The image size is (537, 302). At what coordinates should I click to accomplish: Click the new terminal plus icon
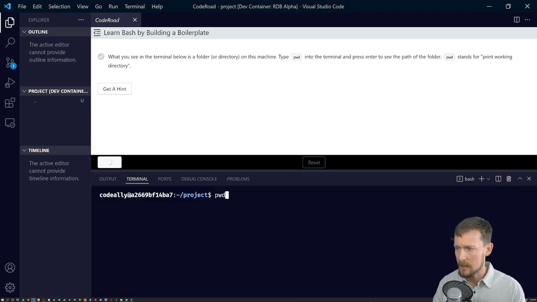click(x=482, y=179)
